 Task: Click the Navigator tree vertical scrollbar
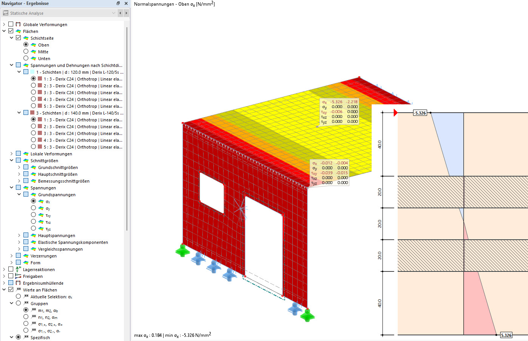pos(127,129)
